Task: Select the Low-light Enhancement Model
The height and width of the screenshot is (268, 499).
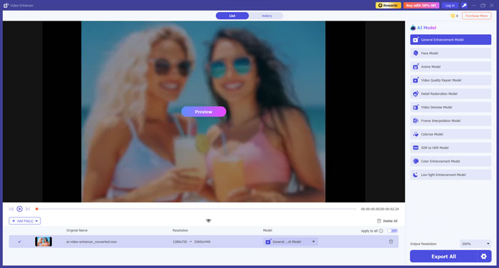Action: pyautogui.click(x=451, y=175)
